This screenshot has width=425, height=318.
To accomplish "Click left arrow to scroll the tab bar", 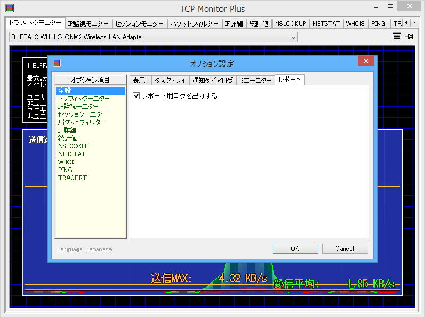I will pyautogui.click(x=407, y=23).
